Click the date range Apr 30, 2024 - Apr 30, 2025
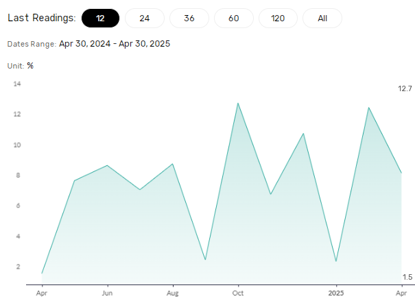Viewport: 415px width, 303px height. click(x=115, y=44)
